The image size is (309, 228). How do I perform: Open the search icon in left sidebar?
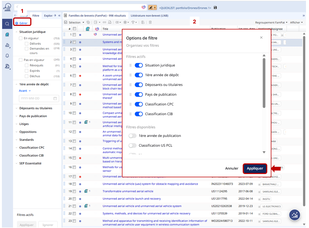[7, 24]
